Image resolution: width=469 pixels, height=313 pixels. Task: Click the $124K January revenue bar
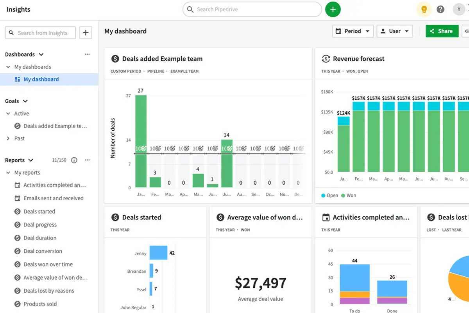(x=344, y=144)
